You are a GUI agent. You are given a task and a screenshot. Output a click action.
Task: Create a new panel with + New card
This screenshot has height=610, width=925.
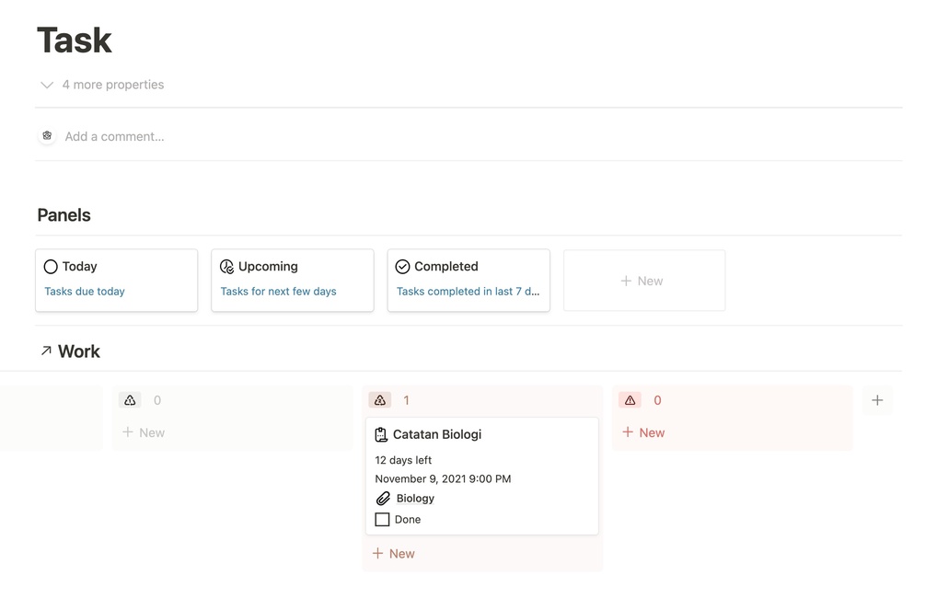click(643, 281)
